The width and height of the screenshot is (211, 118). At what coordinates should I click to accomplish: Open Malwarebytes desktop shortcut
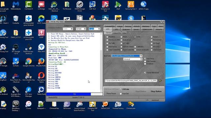pyautogui.click(x=16, y=6)
